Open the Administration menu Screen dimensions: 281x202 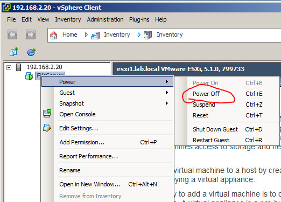pyautogui.click(x=105, y=19)
